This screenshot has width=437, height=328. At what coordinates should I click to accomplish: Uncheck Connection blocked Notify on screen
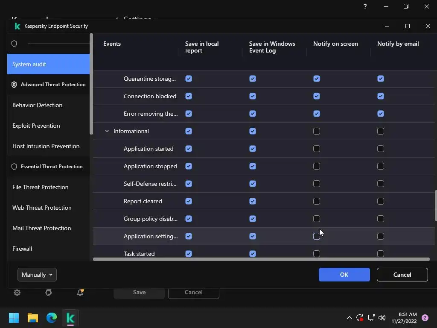tap(317, 96)
